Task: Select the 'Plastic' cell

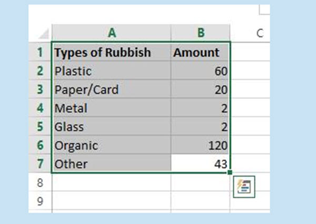Action: pyautogui.click(x=112, y=71)
